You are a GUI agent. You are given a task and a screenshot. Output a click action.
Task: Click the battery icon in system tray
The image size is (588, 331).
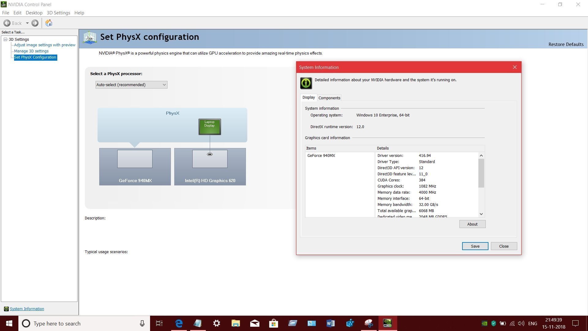(503, 324)
